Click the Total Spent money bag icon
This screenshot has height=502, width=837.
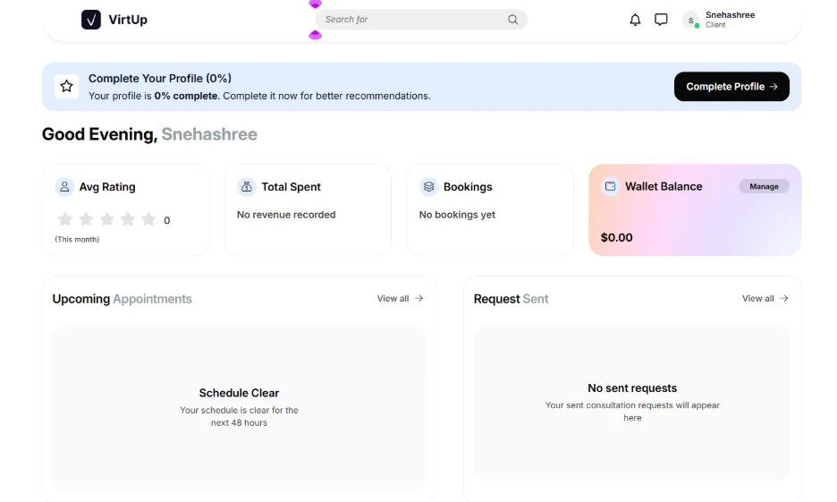pos(246,187)
